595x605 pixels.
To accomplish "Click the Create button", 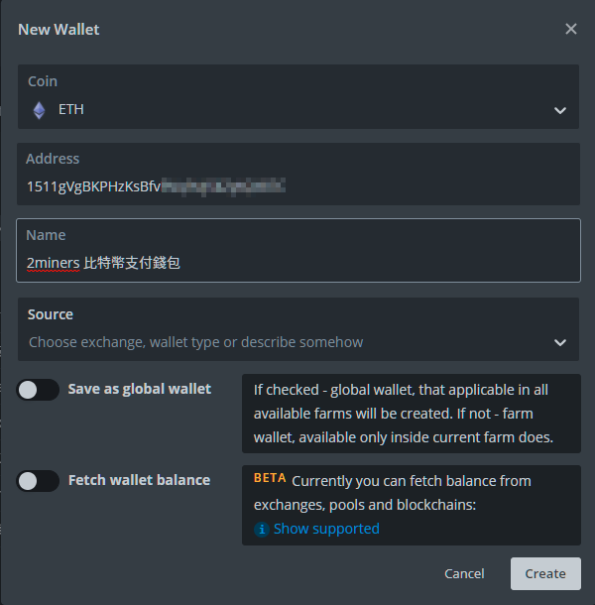I will click(545, 573).
